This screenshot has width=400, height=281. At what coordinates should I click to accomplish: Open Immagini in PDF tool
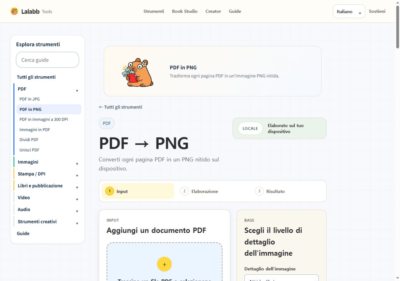pos(35,130)
